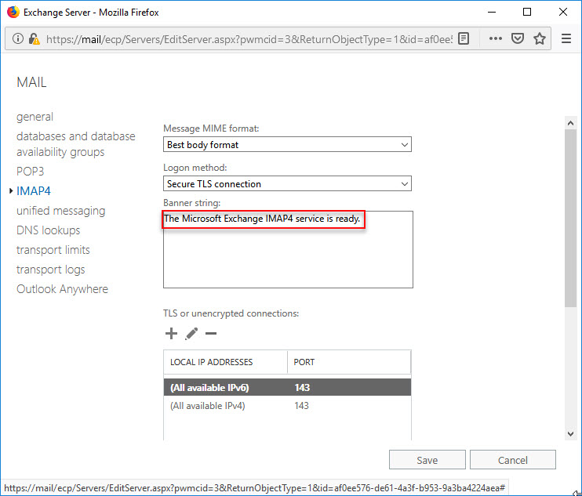Click the Cancel button
The width and height of the screenshot is (582, 496).
click(x=513, y=460)
